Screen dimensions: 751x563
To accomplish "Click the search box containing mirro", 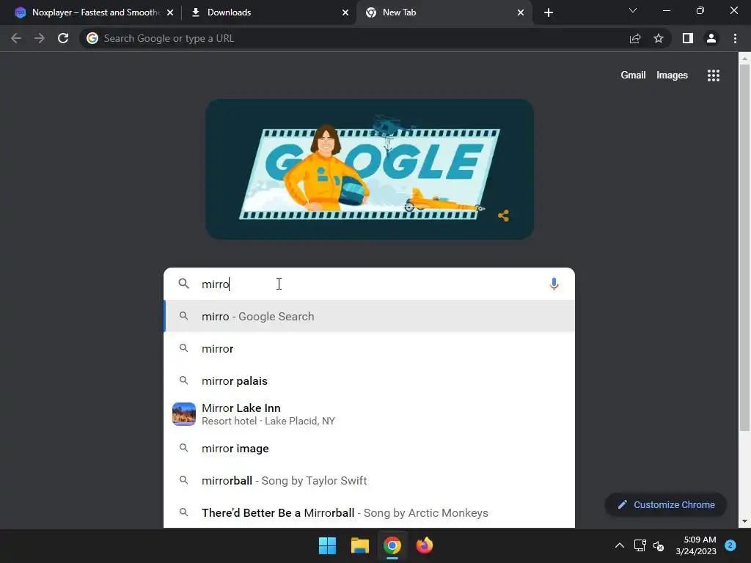I will (x=369, y=284).
